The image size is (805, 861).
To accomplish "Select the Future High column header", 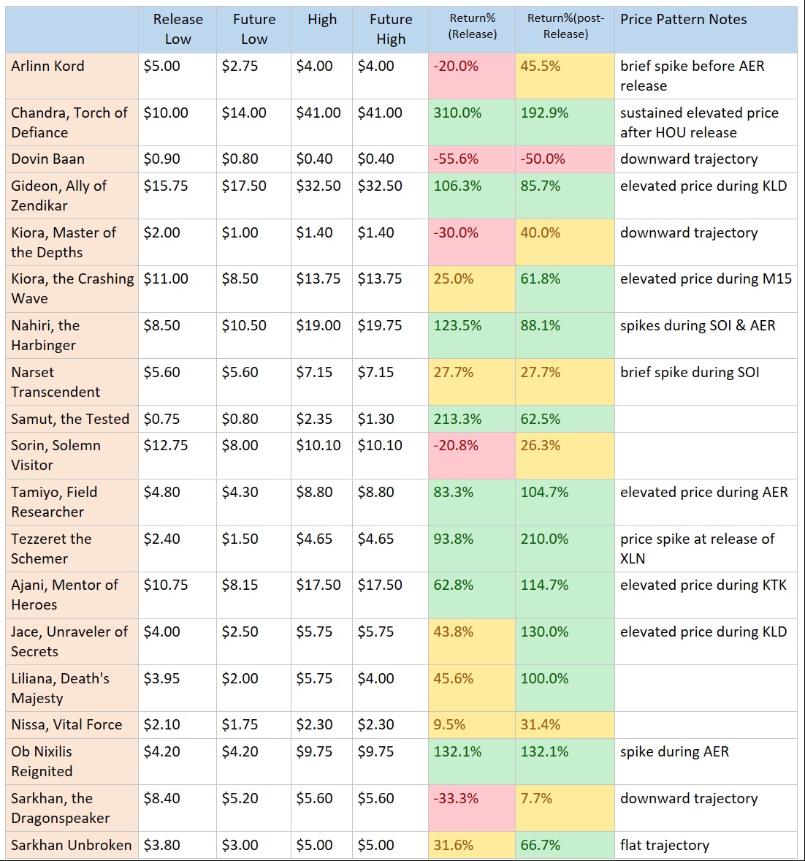I will pyautogui.click(x=391, y=29).
